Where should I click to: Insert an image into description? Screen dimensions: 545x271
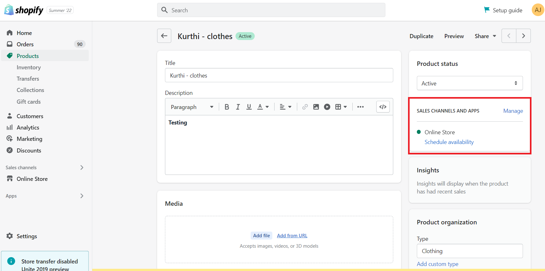coord(316,107)
